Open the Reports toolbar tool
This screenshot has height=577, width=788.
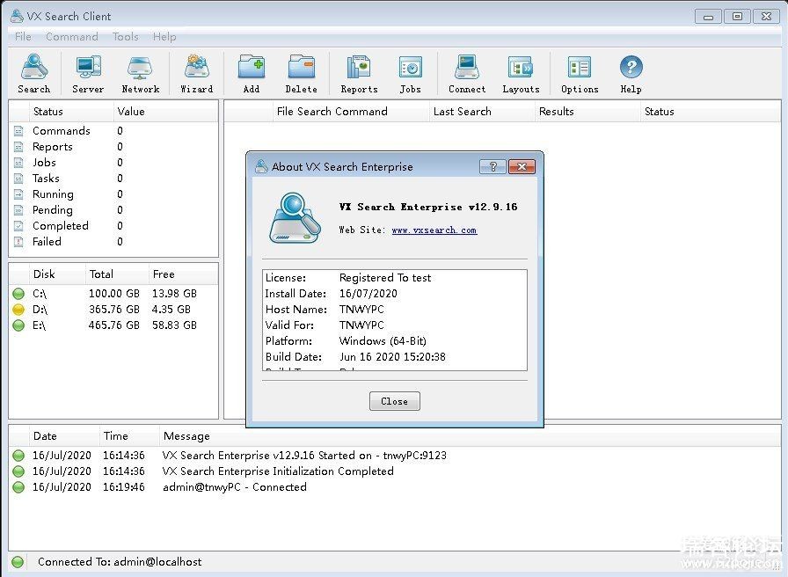click(x=359, y=73)
